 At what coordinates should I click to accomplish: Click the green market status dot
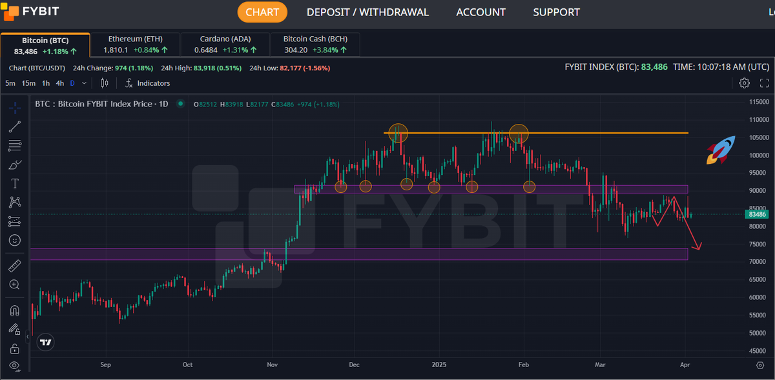180,103
